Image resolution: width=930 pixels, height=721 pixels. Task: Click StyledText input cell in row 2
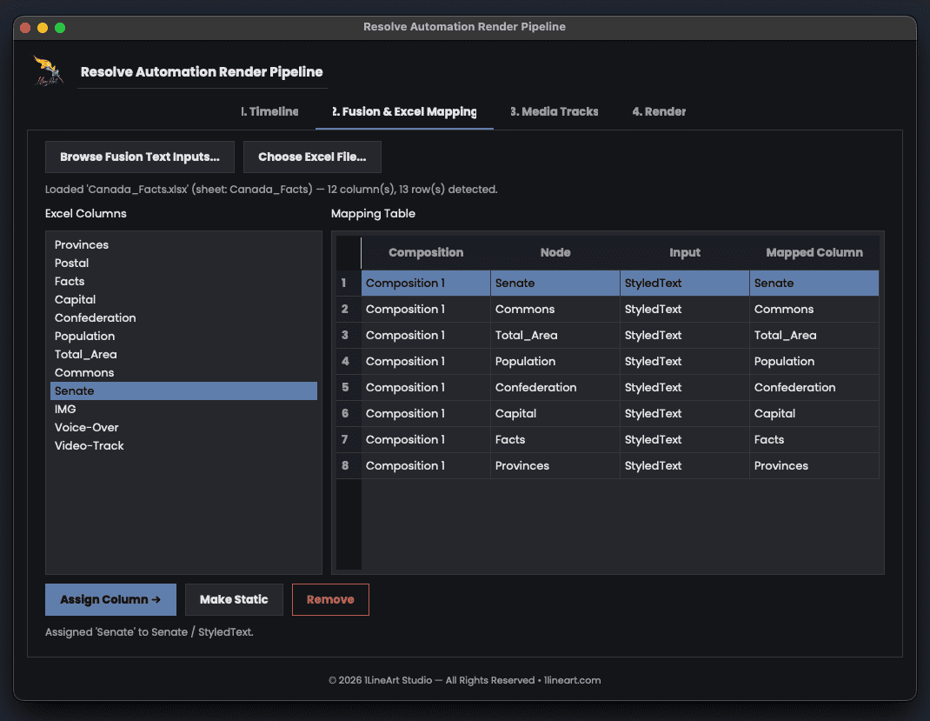click(x=684, y=309)
